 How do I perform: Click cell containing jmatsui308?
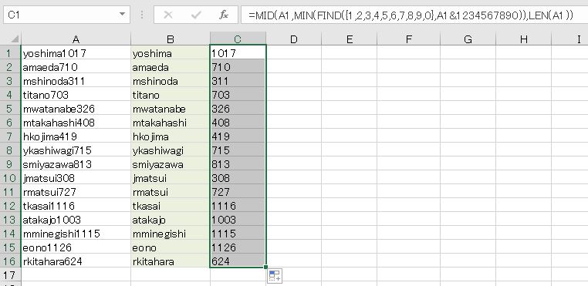pyautogui.click(x=76, y=178)
